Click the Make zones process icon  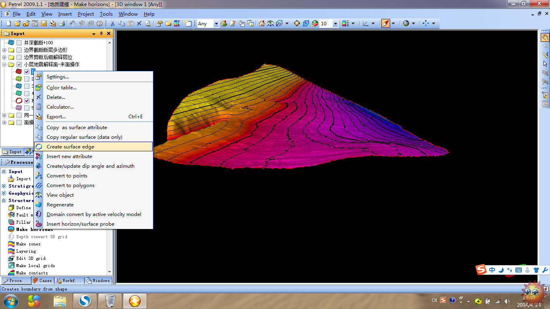pyautogui.click(x=11, y=244)
